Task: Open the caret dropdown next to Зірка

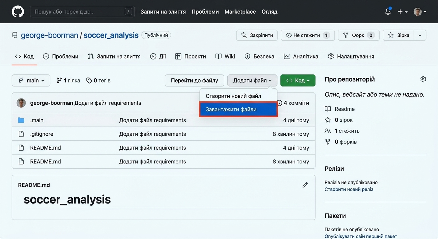Action: (x=420, y=35)
